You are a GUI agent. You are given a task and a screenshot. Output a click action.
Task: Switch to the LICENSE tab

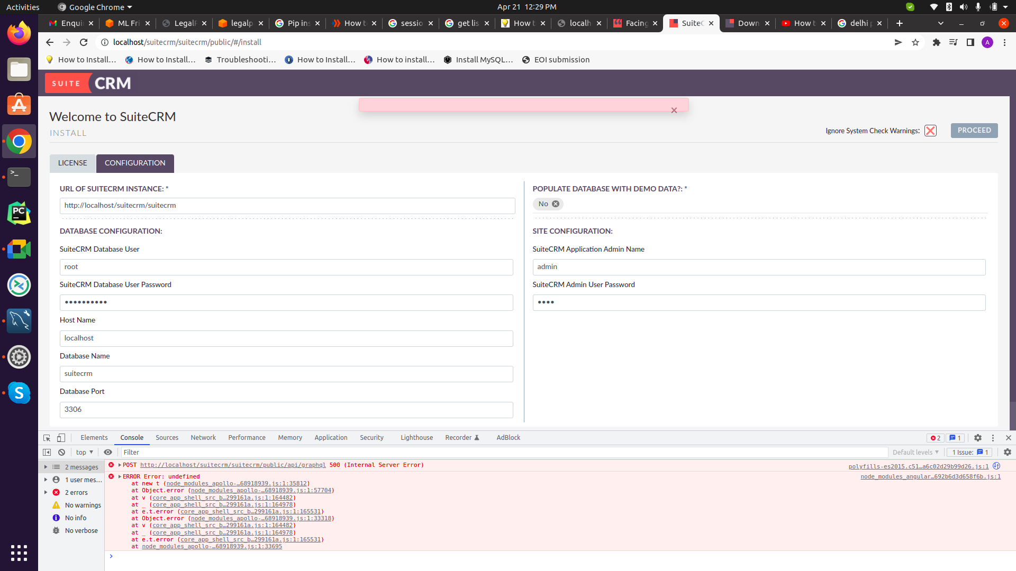click(x=72, y=163)
